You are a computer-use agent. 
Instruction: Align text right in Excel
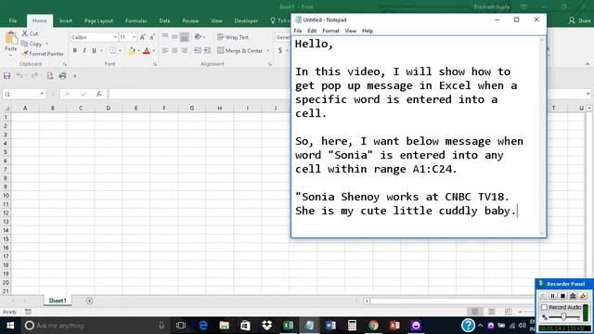(x=184, y=50)
